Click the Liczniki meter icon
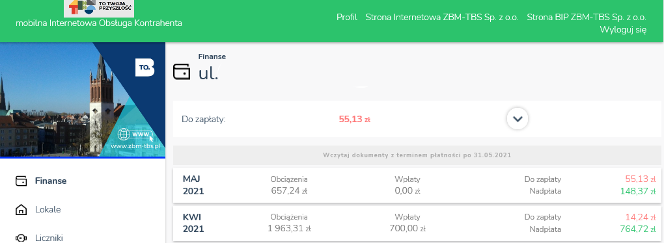This screenshot has width=664, height=243. point(21,238)
